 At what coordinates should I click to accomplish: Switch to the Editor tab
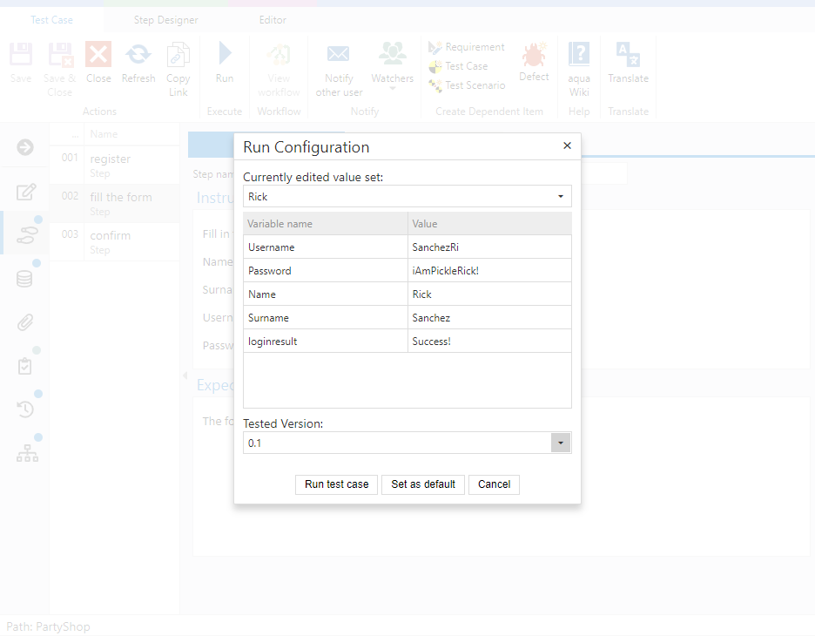272,19
